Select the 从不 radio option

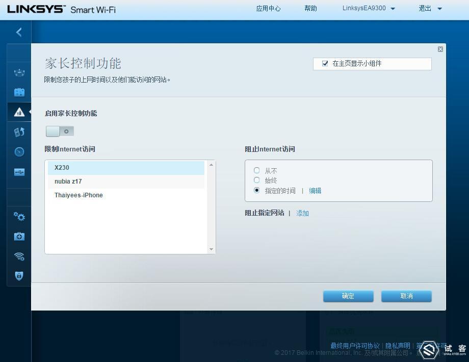pyautogui.click(x=256, y=170)
